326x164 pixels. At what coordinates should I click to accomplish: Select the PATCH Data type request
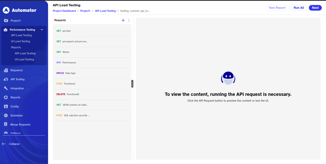click(92, 73)
